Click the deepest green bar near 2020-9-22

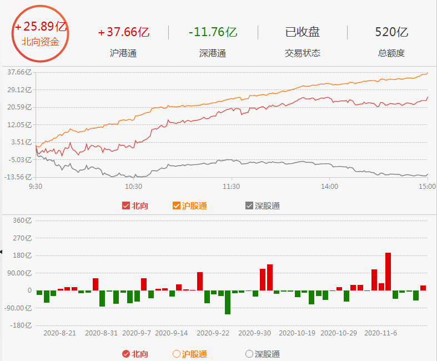point(228,303)
